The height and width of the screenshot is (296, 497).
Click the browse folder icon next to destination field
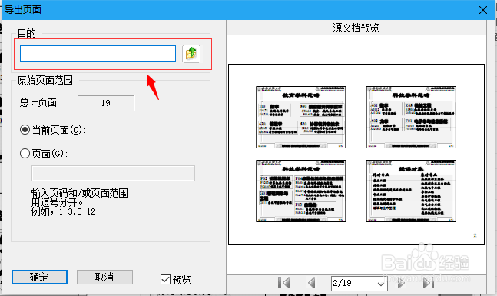click(x=191, y=54)
